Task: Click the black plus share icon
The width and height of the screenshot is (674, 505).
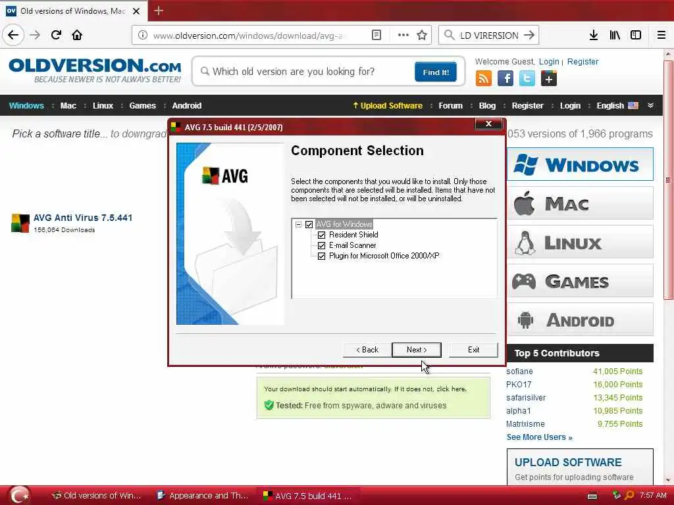Action: (548, 79)
